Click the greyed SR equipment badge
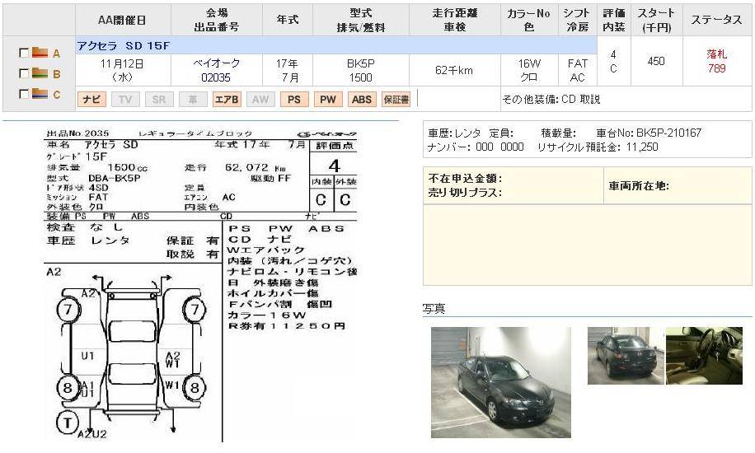 point(159,99)
